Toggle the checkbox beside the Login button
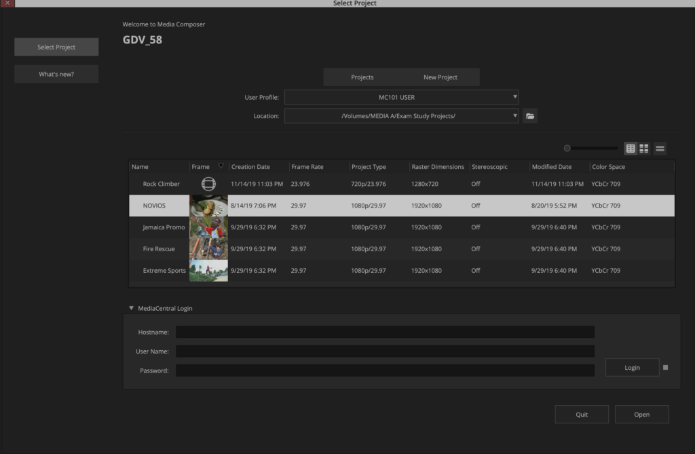 [x=666, y=367]
